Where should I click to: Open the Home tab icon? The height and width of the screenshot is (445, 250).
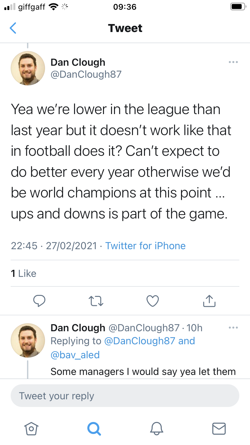(31, 428)
